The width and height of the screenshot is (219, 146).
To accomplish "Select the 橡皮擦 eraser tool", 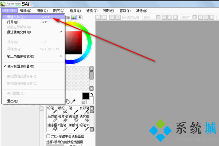I will [x=63, y=119].
